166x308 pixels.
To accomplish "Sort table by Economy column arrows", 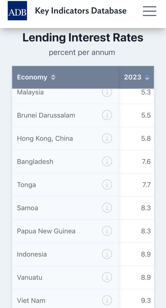I will (53, 77).
